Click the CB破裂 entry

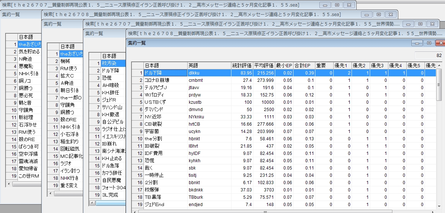tap(165, 124)
